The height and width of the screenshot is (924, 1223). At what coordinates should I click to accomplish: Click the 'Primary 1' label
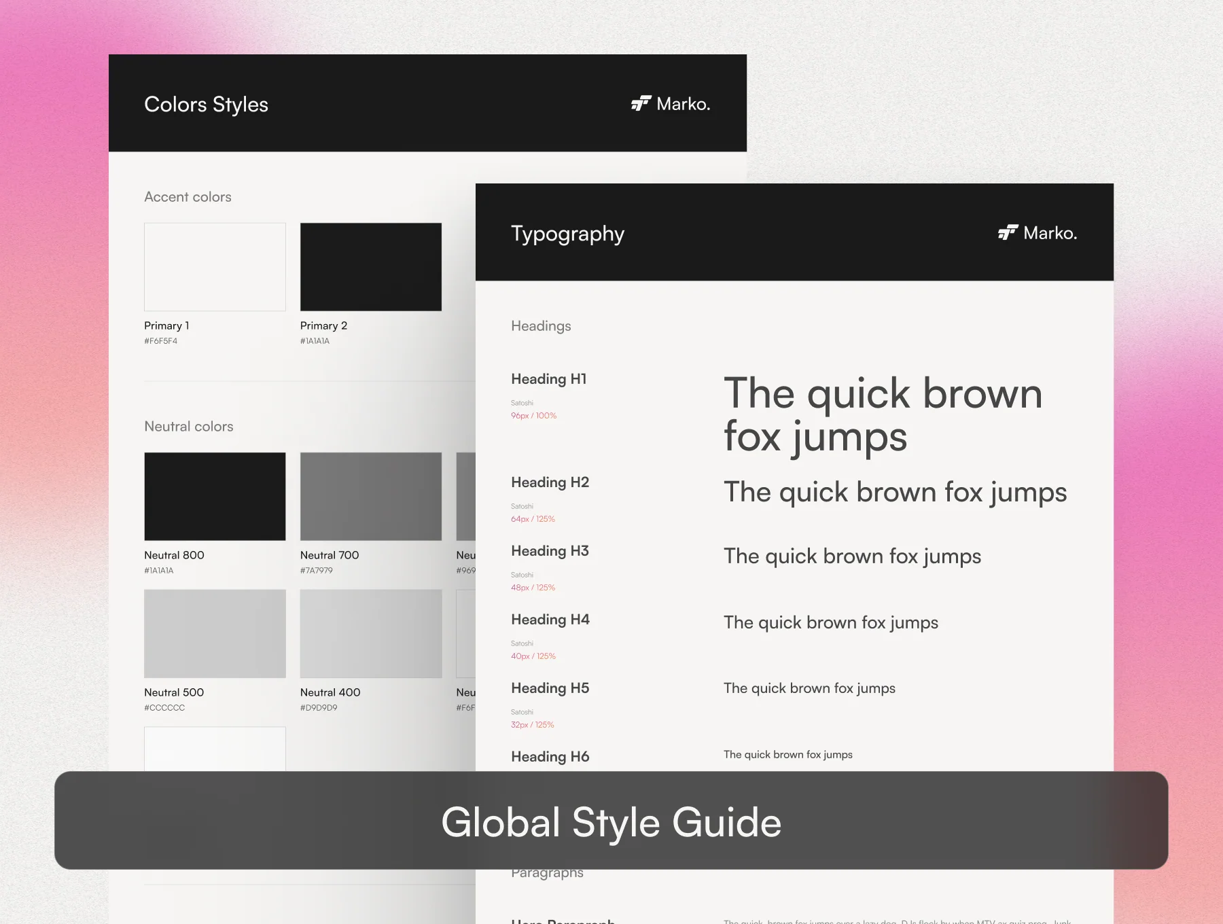(x=166, y=325)
